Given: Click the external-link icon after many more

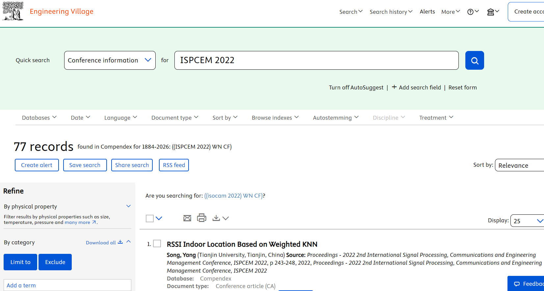Looking at the screenshot, I should (x=94, y=222).
